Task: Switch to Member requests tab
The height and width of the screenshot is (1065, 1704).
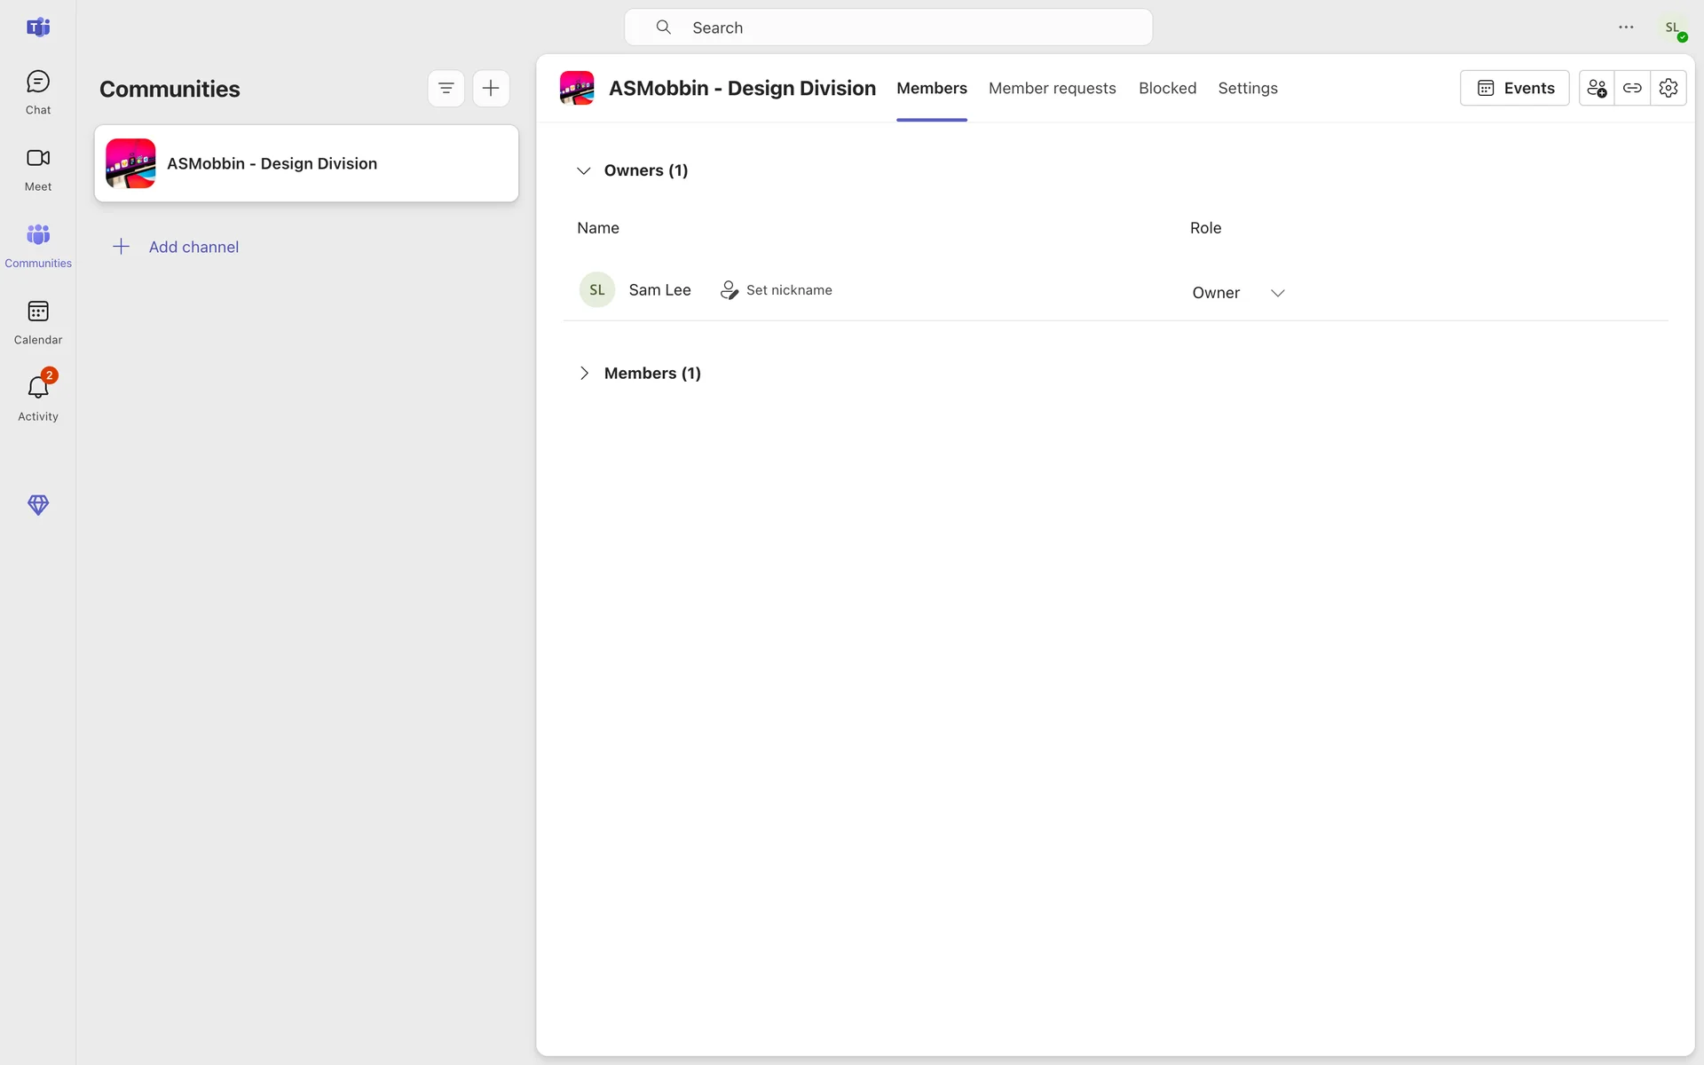Action: click(x=1052, y=88)
